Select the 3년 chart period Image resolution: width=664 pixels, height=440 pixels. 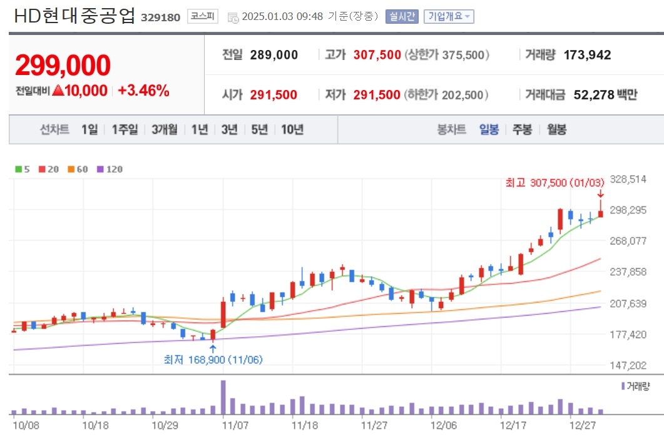pos(230,129)
